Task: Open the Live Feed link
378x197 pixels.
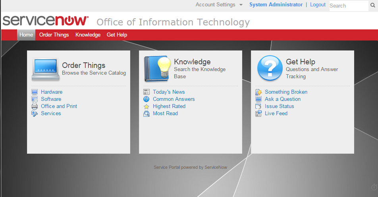Action: (276, 113)
